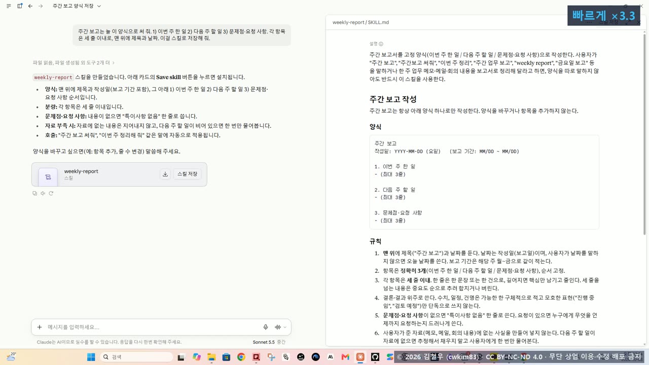
Task: Download the weekly-report skill file
Action: tap(165, 174)
